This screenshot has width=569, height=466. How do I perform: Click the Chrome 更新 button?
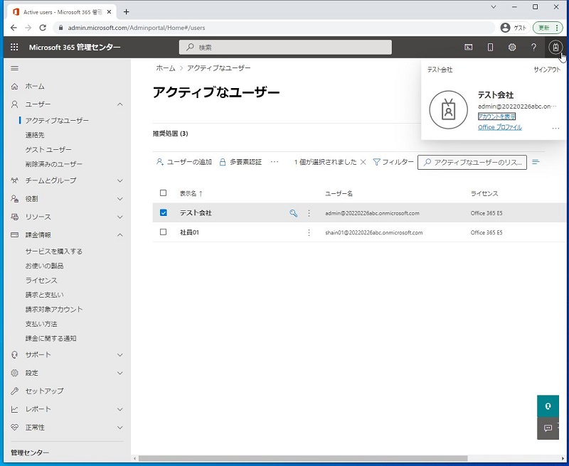(547, 28)
